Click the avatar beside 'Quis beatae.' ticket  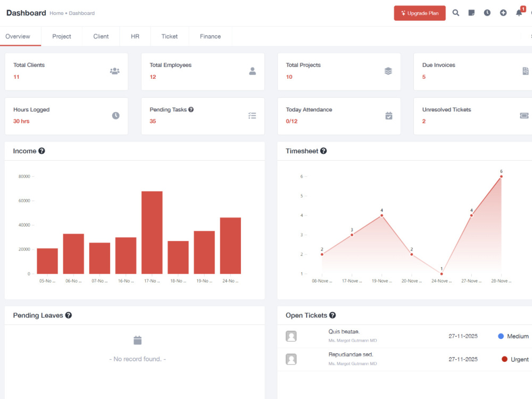(x=291, y=336)
